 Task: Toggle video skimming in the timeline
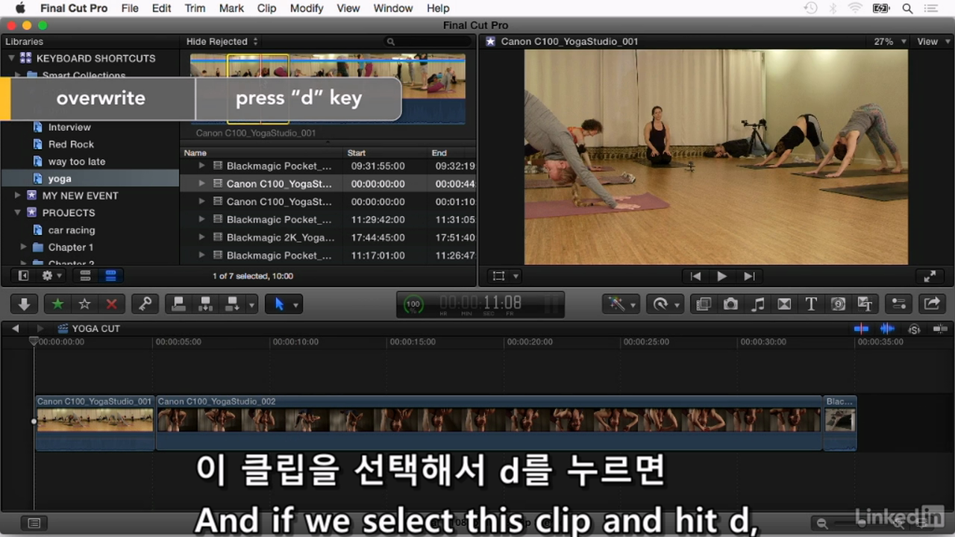tap(861, 328)
